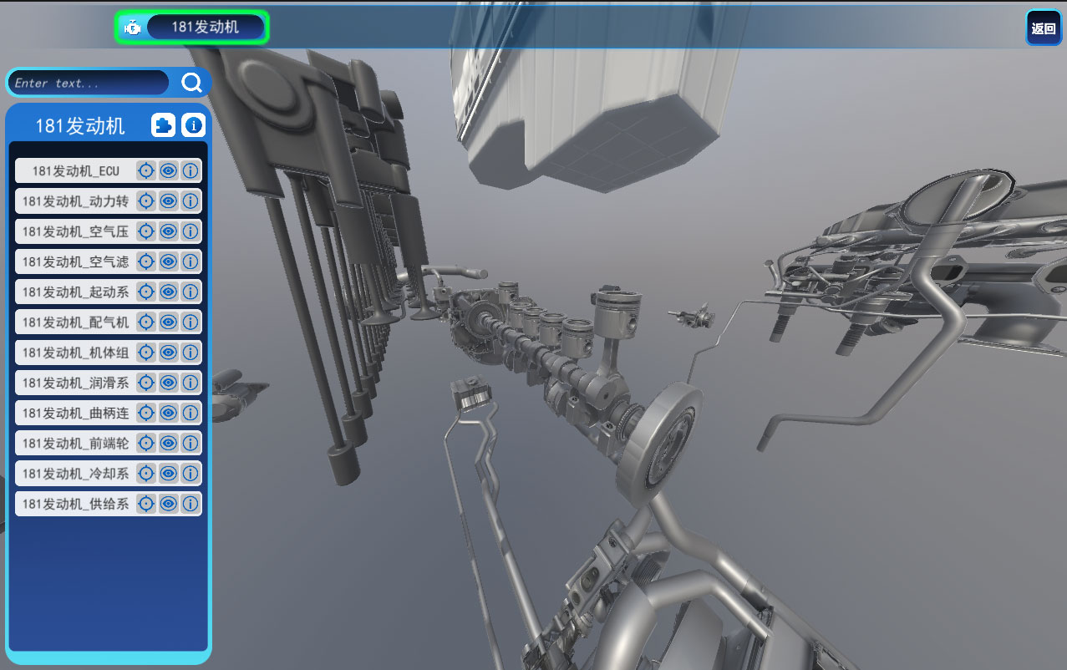Viewport: 1067px width, 670px height.
Task: Click the search magnifier icon
Action: (192, 83)
